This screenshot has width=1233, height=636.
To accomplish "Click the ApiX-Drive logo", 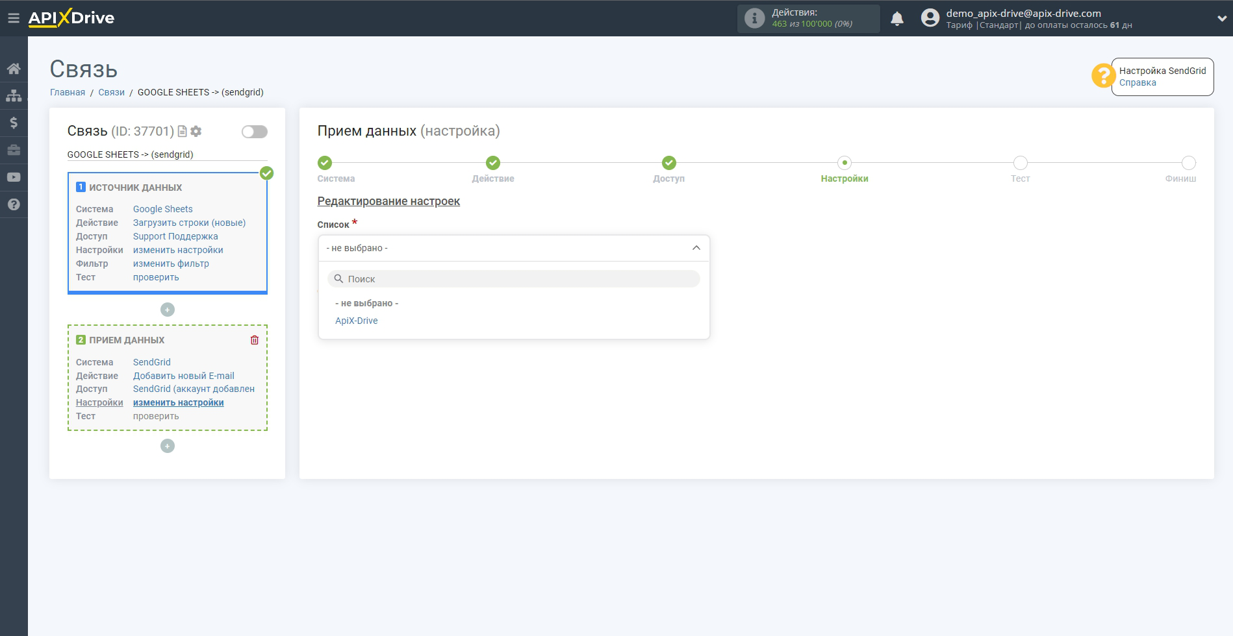I will tap(71, 18).
